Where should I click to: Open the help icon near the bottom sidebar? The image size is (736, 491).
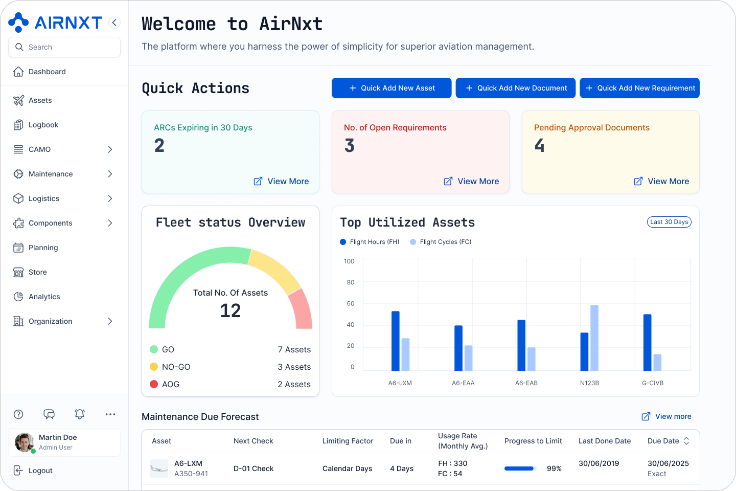pyautogui.click(x=18, y=414)
